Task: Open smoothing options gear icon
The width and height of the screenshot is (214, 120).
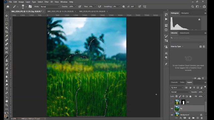Action: coord(123,7)
